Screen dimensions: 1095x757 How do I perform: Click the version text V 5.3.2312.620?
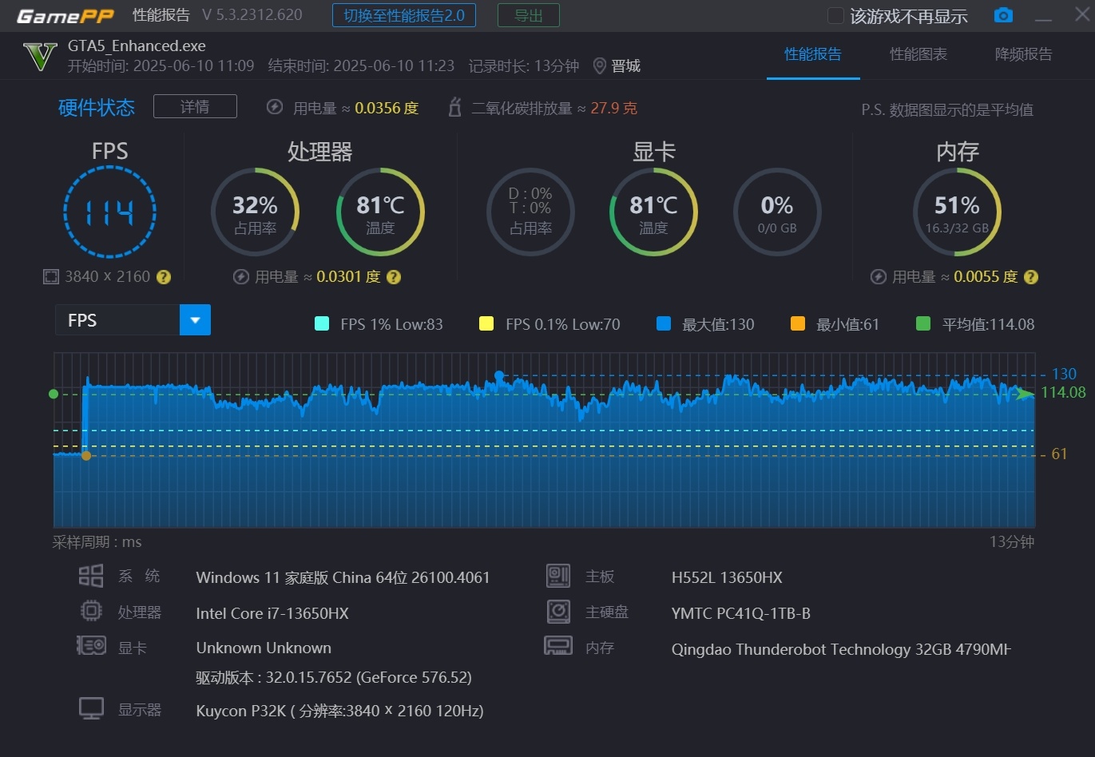click(x=252, y=15)
